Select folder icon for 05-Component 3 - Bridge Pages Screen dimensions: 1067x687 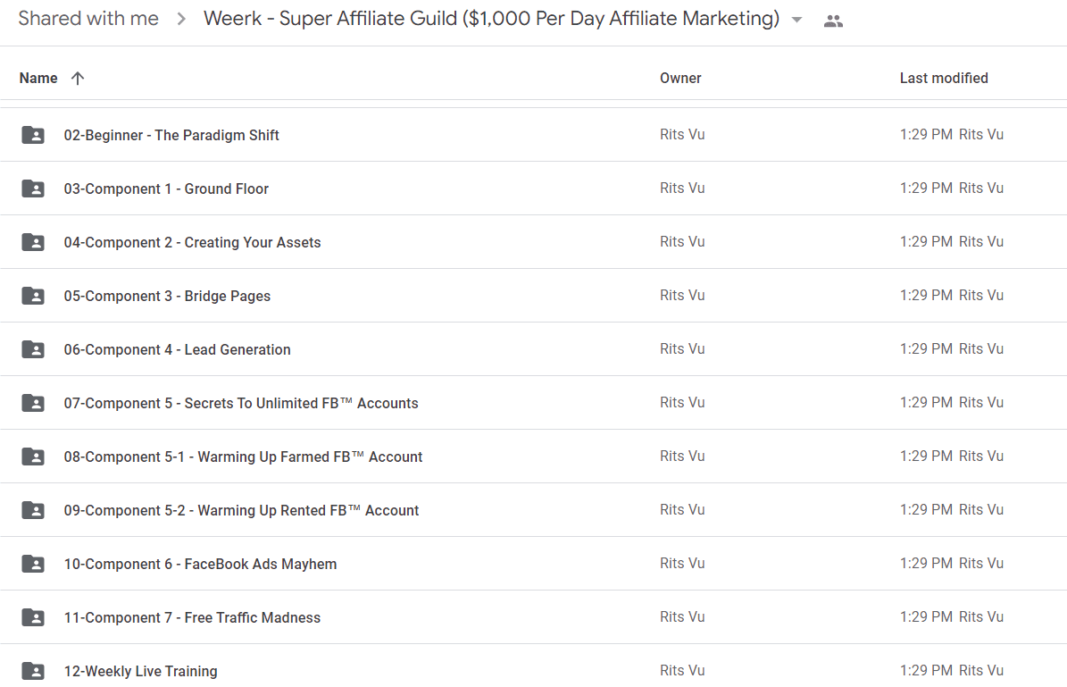tap(33, 296)
